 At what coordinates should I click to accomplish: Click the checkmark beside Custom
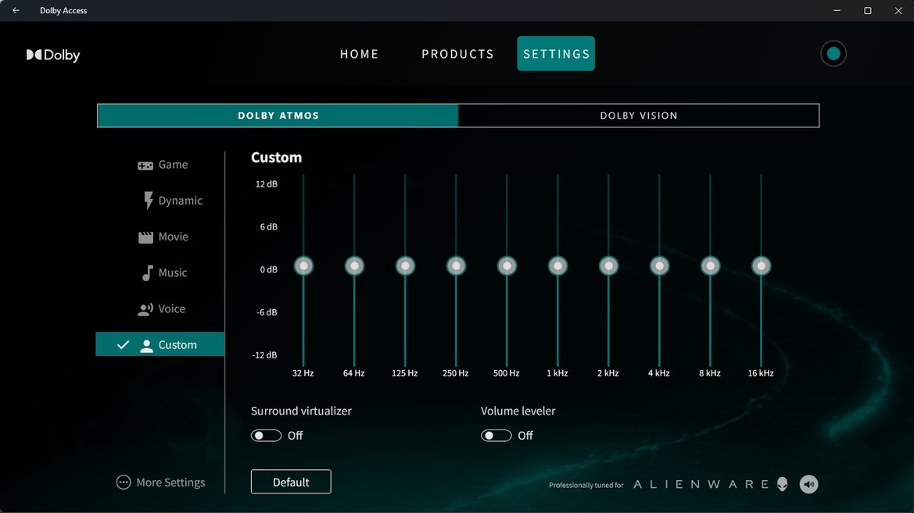pyautogui.click(x=123, y=344)
